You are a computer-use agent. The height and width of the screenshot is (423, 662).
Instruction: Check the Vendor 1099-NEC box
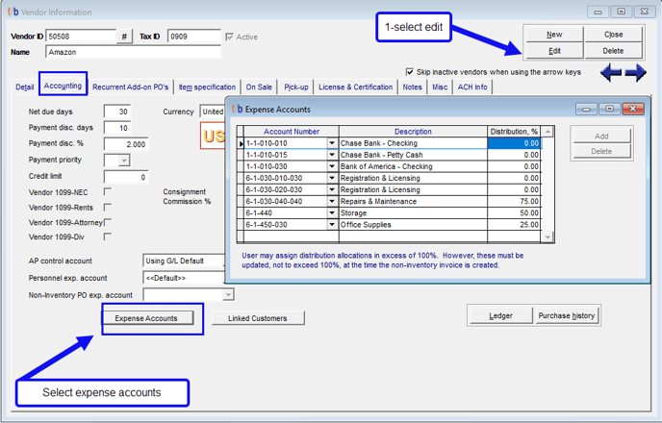pyautogui.click(x=108, y=192)
